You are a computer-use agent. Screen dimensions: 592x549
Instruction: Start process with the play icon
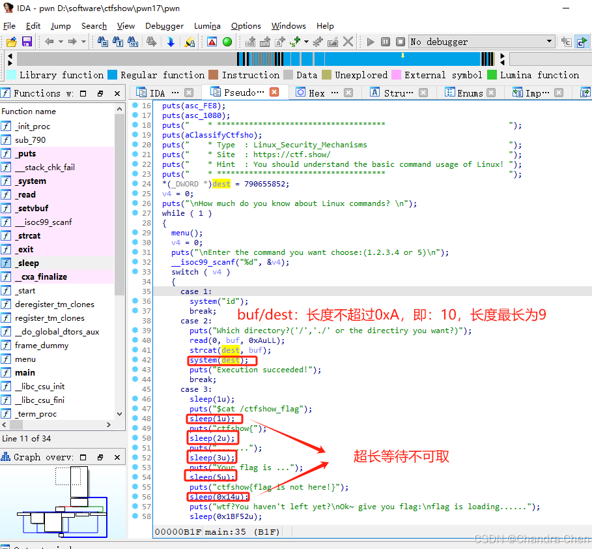point(371,42)
